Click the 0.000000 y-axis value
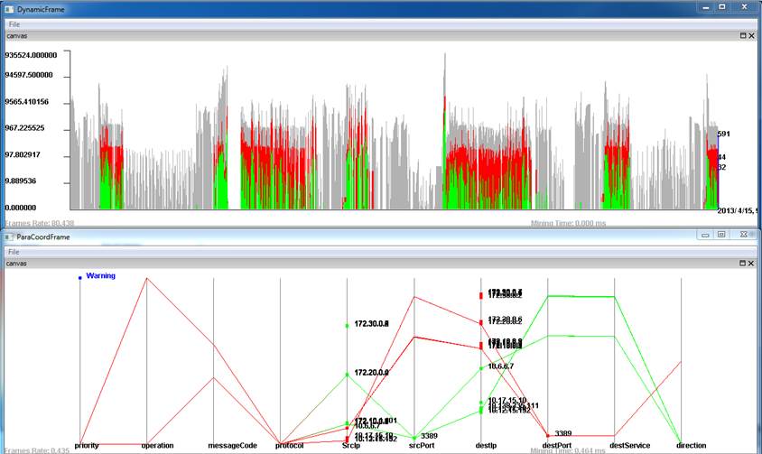Viewport: 762px width, 454px height. 21,208
